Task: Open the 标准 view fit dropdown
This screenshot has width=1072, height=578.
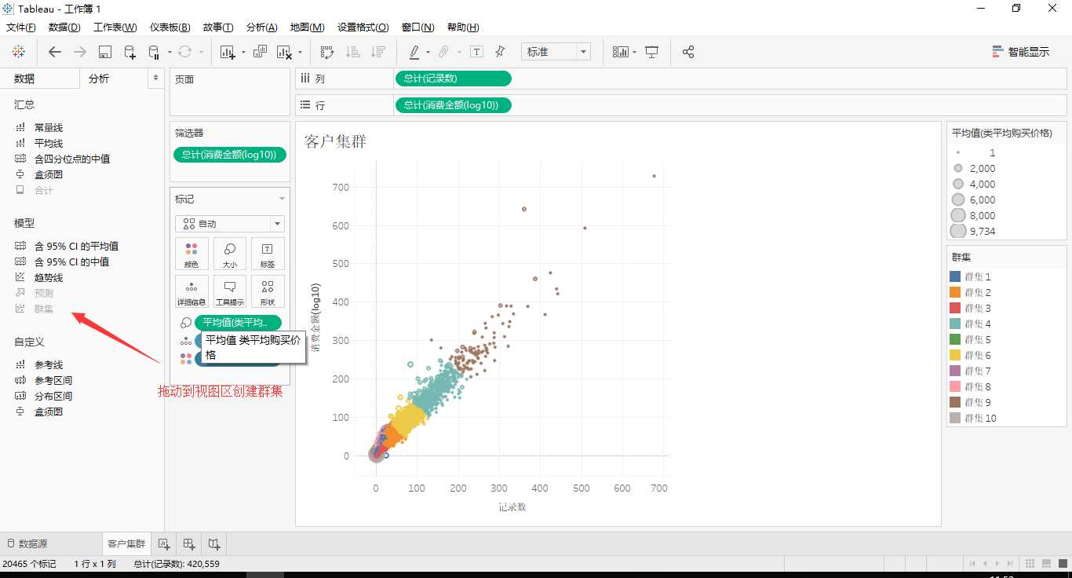Action: point(555,52)
